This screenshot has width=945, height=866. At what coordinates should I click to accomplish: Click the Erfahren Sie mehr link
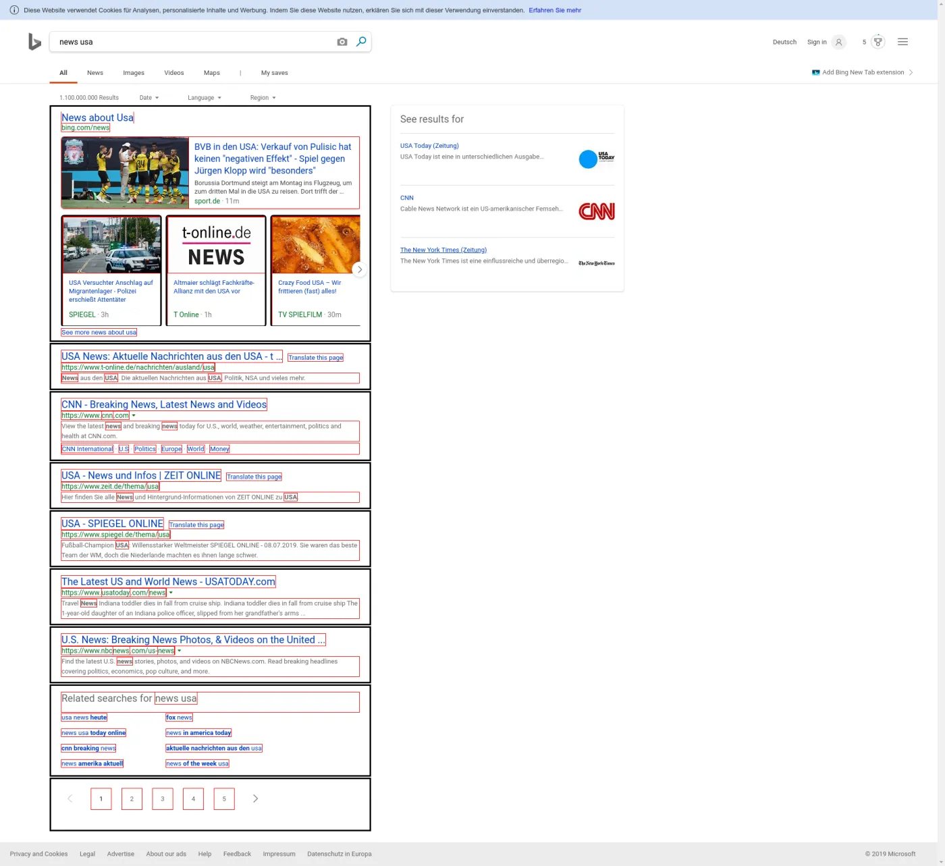[555, 10]
